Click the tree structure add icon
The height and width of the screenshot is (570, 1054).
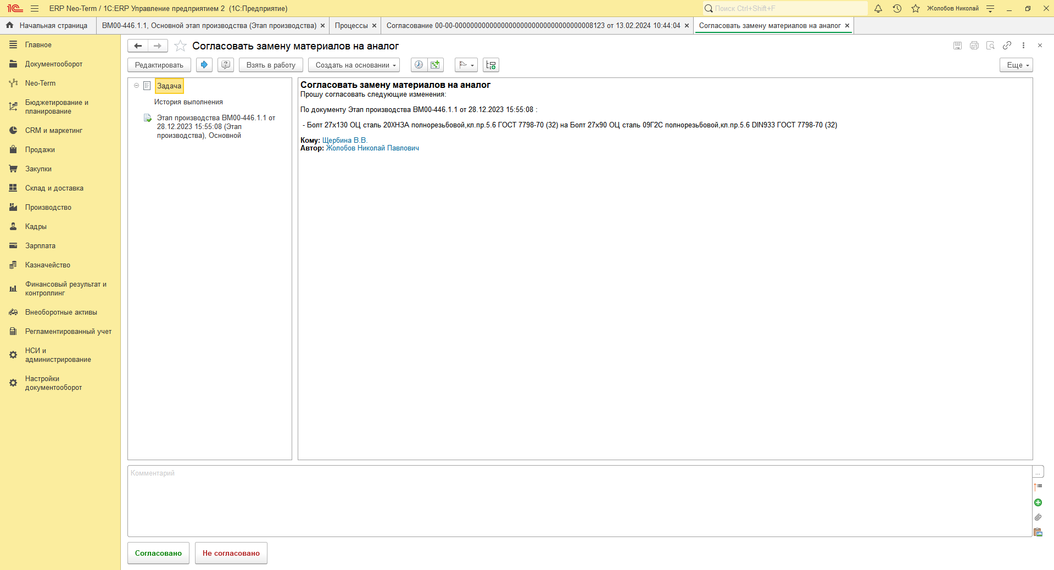[x=491, y=65]
